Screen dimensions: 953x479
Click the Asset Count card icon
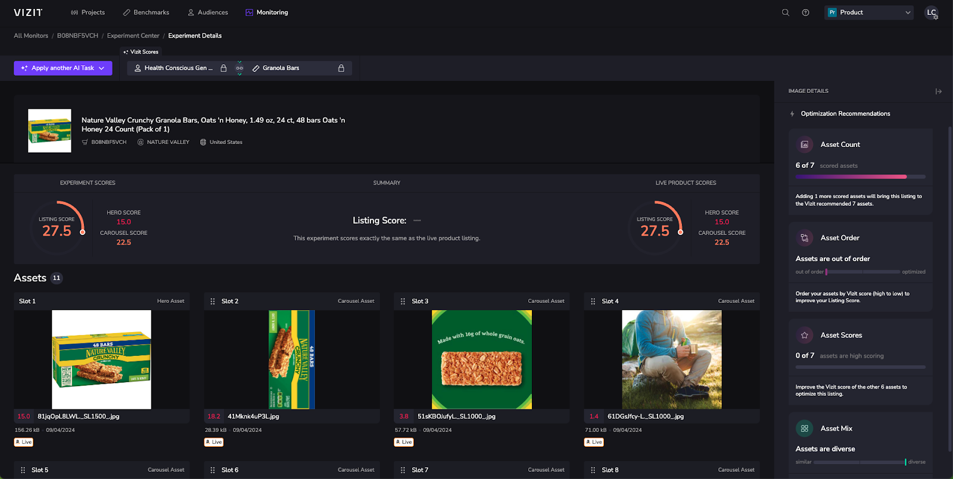coord(805,145)
